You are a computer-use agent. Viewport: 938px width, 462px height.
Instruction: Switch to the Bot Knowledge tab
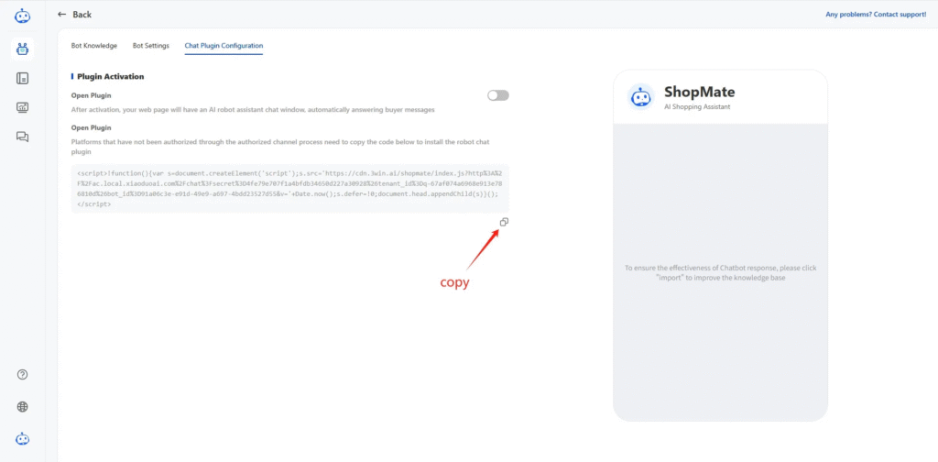point(94,46)
